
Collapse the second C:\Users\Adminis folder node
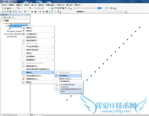pos(4,34)
